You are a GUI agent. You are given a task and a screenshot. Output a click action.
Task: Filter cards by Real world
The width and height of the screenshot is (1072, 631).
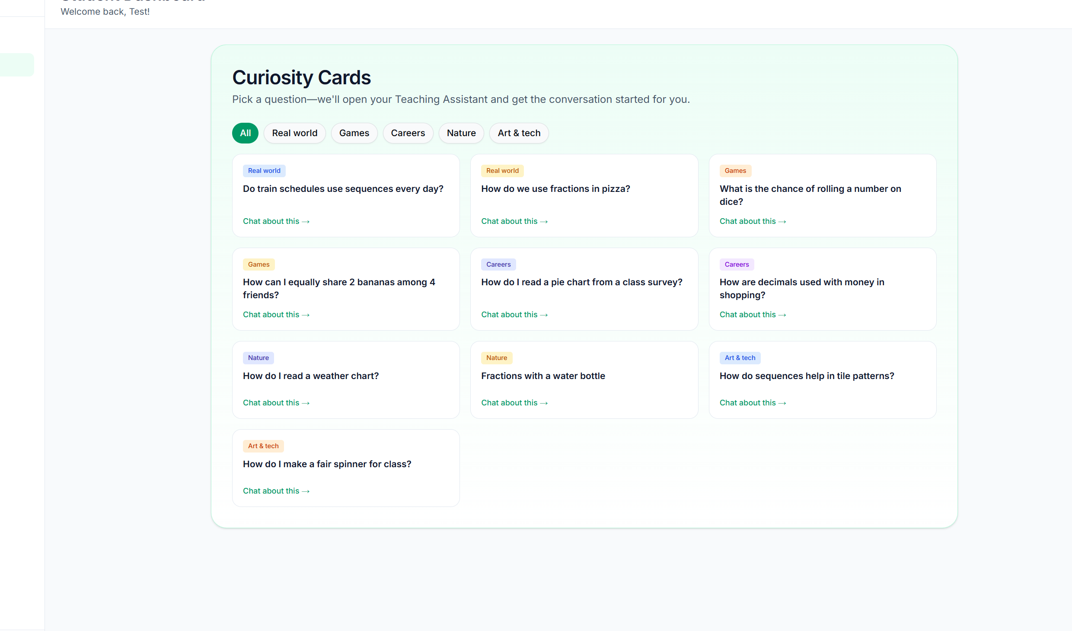click(294, 133)
